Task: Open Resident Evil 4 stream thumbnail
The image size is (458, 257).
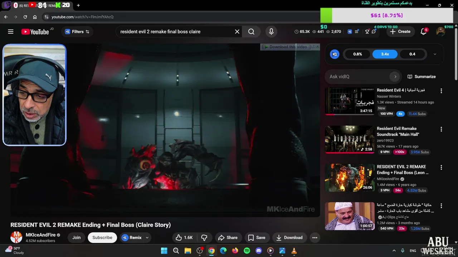Action: pyautogui.click(x=350, y=101)
